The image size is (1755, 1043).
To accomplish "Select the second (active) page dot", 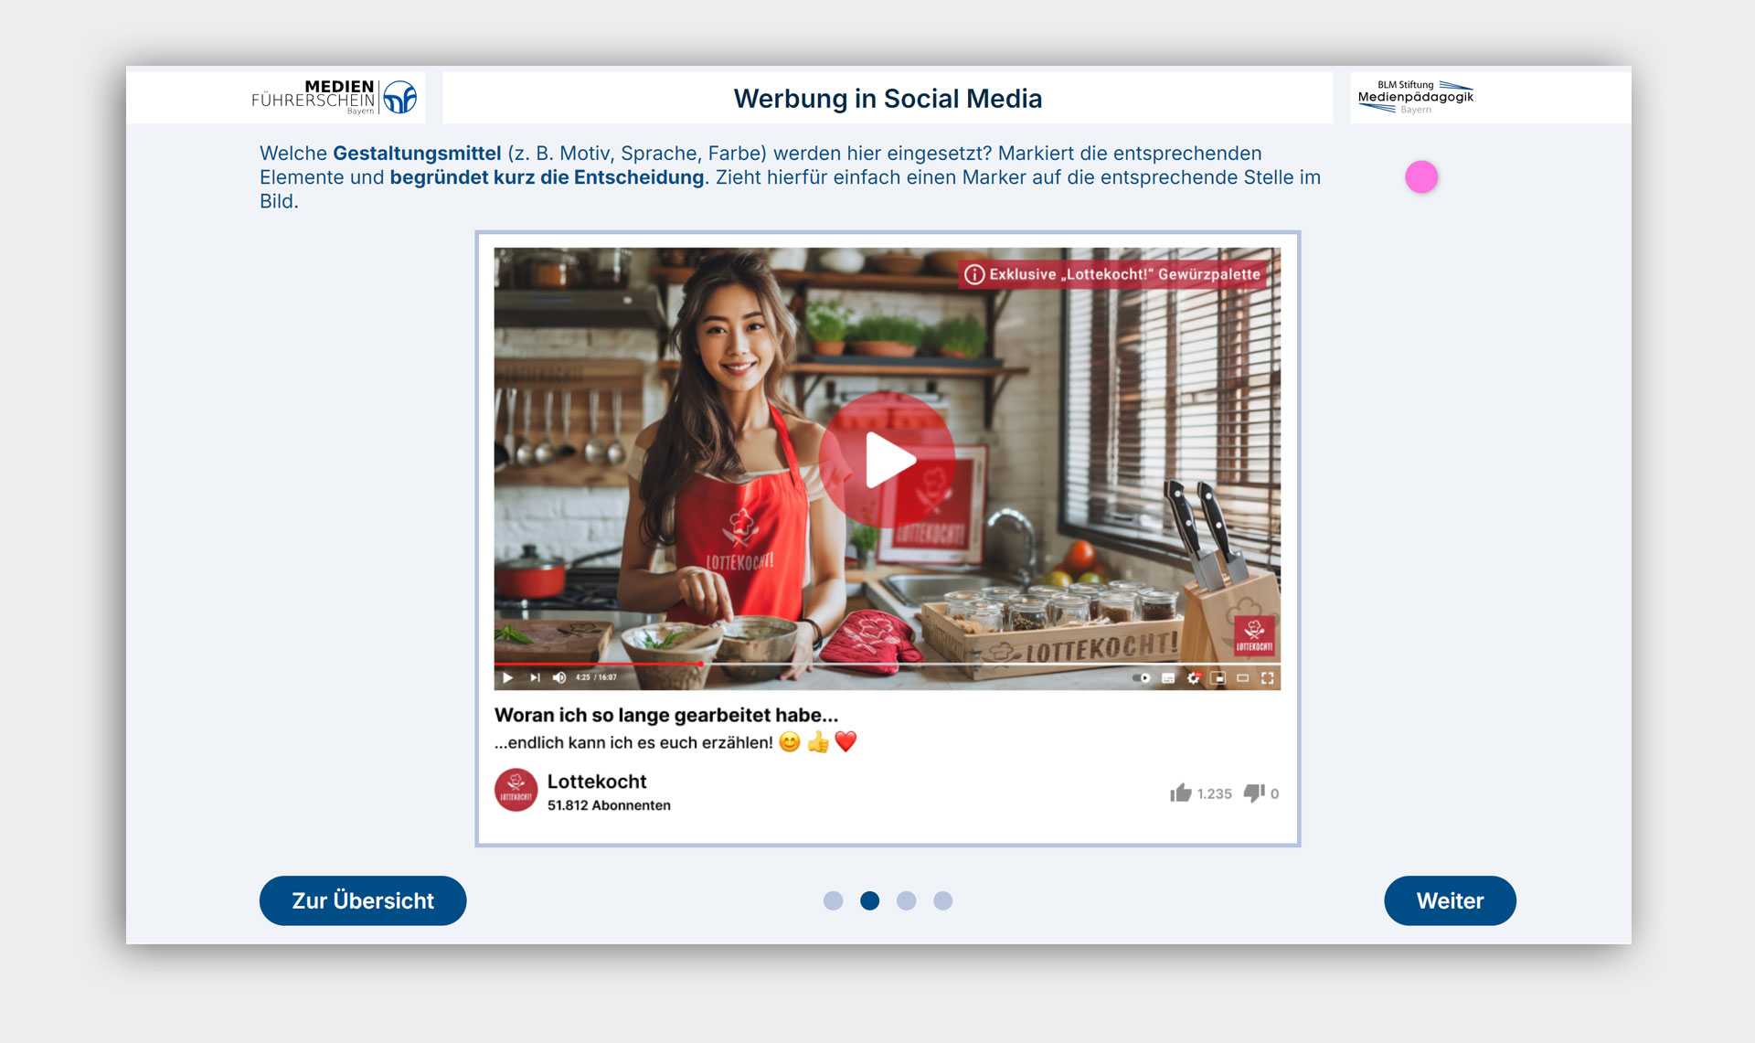I will (x=869, y=901).
